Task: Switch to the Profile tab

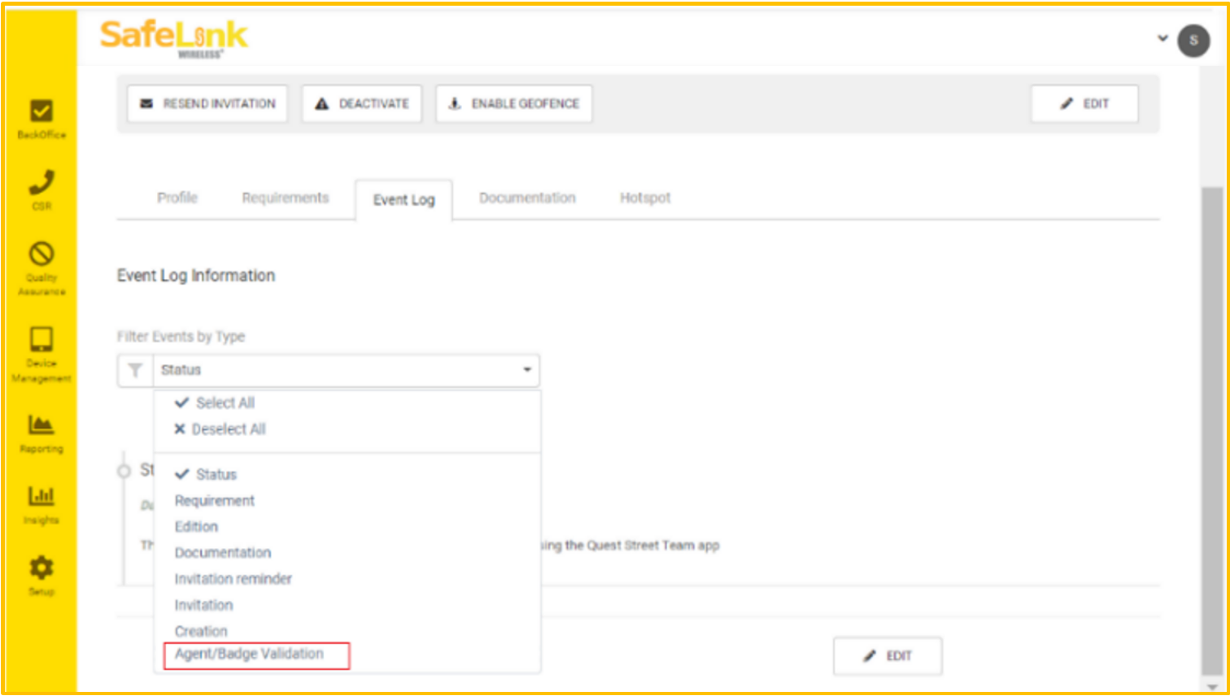Action: coord(177,198)
